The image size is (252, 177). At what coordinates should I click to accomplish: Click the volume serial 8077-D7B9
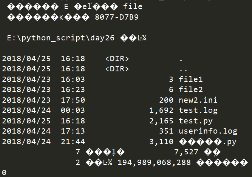[117, 17]
